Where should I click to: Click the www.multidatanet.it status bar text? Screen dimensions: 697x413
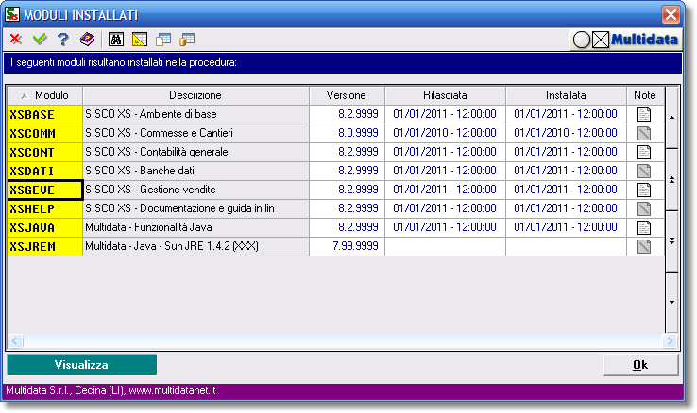click(x=173, y=390)
